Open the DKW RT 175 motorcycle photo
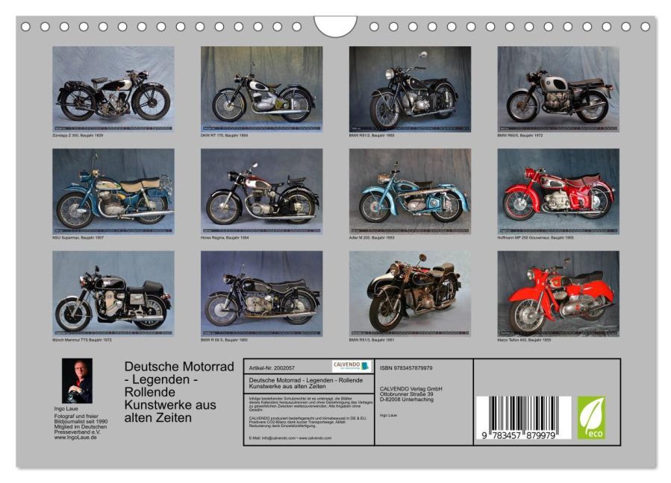Image resolution: width=671 pixels, height=483 pixels. coord(261,89)
